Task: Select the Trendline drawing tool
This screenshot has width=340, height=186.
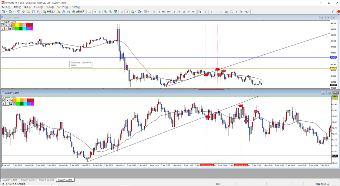Action: (221, 12)
